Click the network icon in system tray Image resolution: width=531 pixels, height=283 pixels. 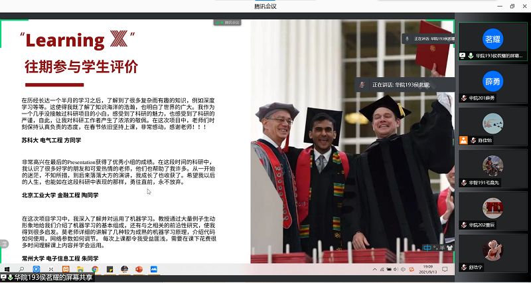[x=382, y=270]
